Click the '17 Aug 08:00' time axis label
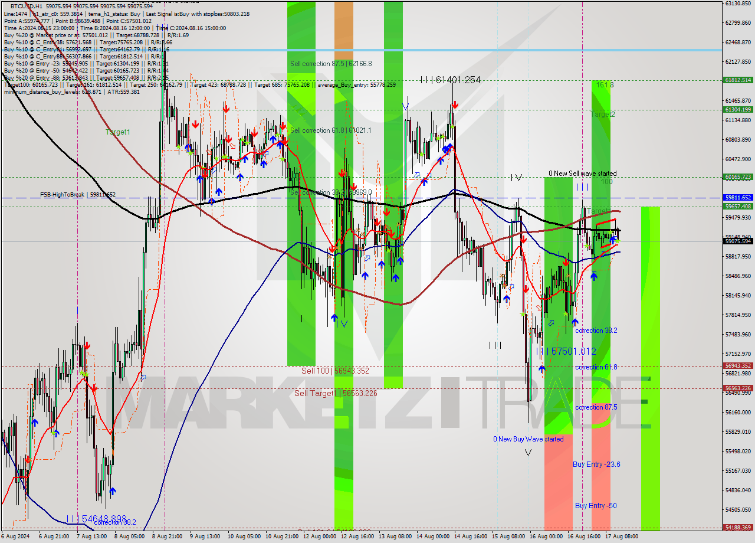 coord(623,537)
